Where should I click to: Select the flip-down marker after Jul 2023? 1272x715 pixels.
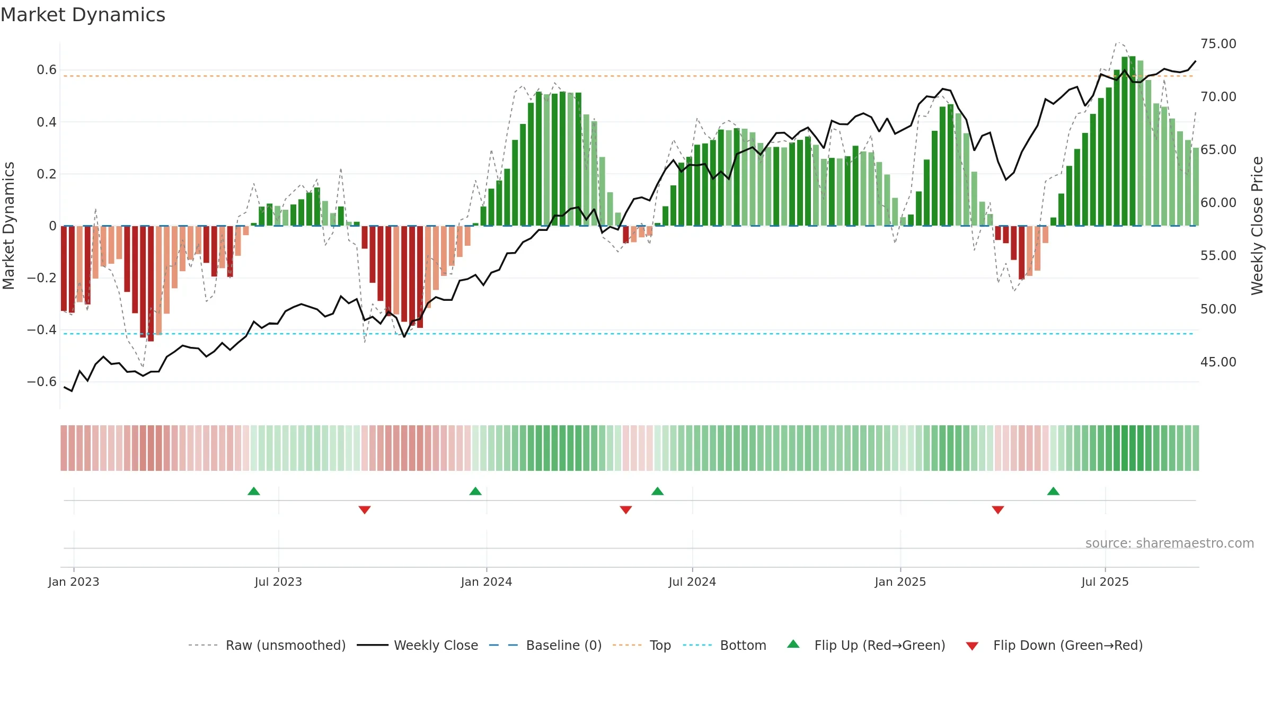365,510
